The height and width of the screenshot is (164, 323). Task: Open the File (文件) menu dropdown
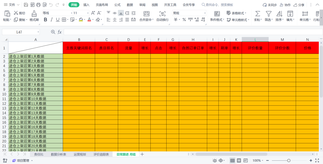12,5
